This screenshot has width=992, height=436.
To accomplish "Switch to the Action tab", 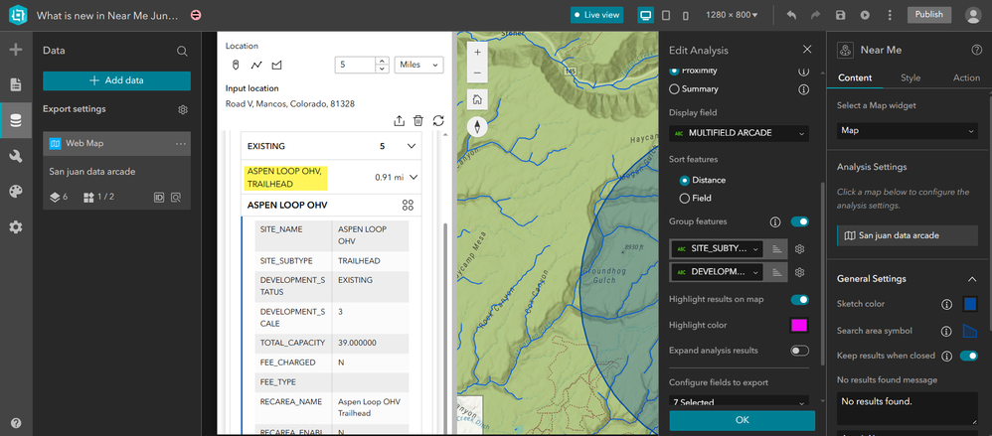I will 966,77.
